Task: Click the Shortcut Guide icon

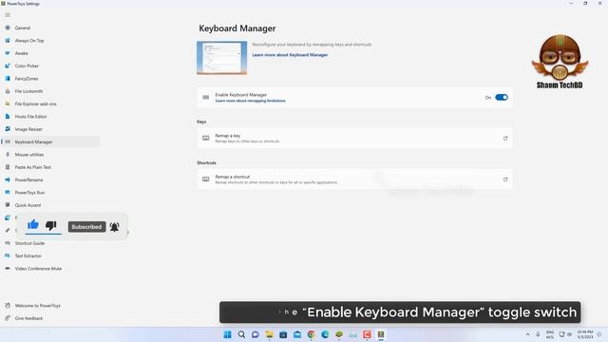Action: click(x=8, y=243)
